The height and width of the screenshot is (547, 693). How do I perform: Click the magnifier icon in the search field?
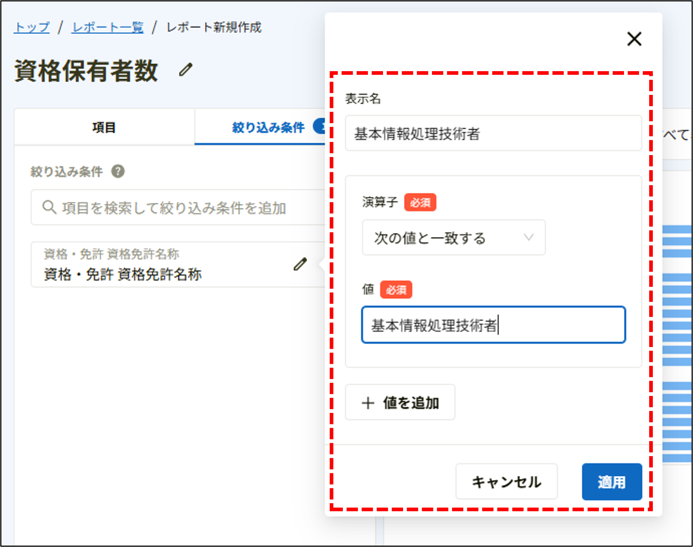(x=49, y=207)
